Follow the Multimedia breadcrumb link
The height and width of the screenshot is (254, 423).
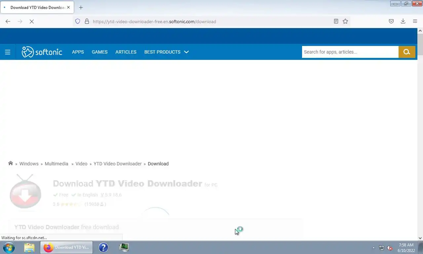pyautogui.click(x=57, y=164)
